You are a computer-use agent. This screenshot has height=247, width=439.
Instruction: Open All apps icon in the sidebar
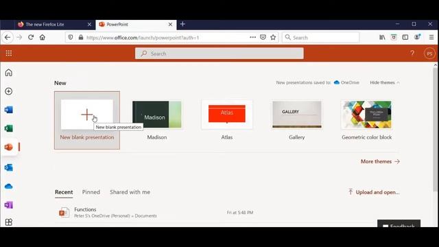click(9, 222)
